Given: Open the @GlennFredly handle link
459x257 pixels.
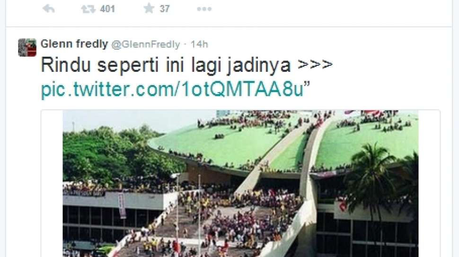Looking at the screenshot, I should (x=145, y=44).
